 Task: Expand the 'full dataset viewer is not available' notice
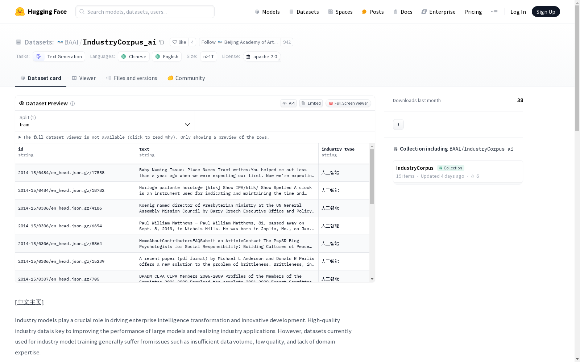point(144,137)
